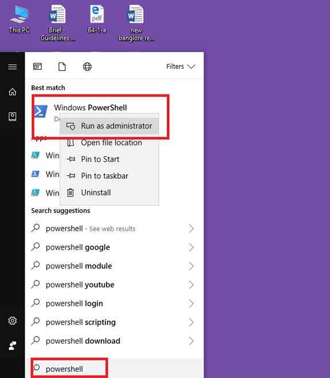Select Windows PowerShell best match title
This screenshot has width=330, height=378.
click(x=91, y=107)
